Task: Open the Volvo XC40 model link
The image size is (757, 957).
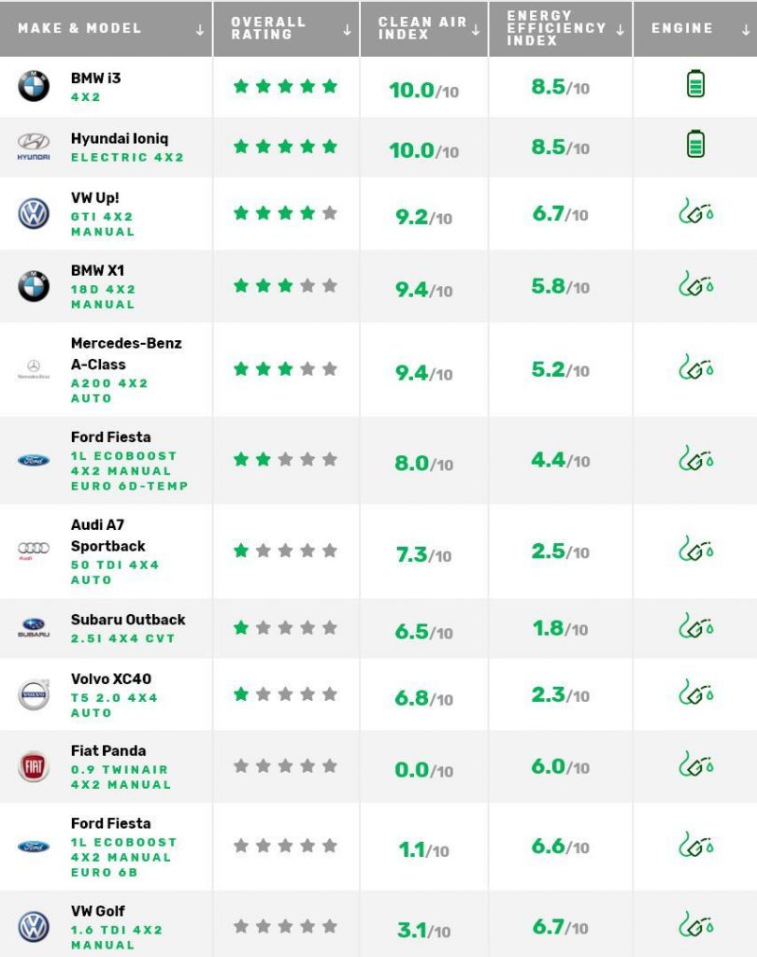Action: [x=110, y=678]
